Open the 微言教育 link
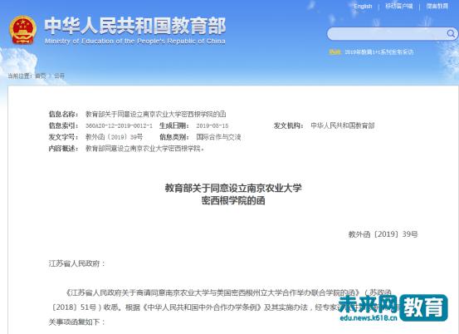The width and height of the screenshot is (459, 334). point(437,6)
